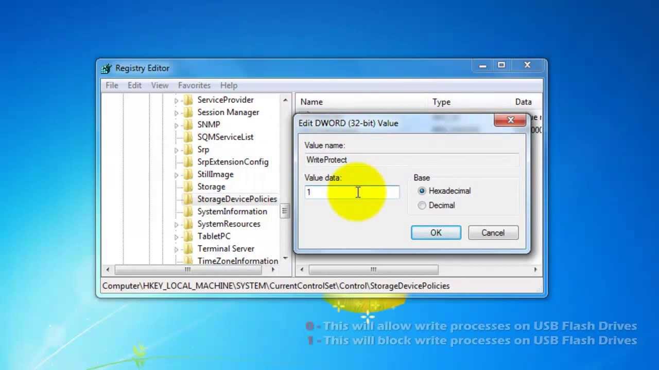Viewport: 659px width, 370px height.
Task: Click the Terminal Server folder icon
Action: (x=188, y=248)
